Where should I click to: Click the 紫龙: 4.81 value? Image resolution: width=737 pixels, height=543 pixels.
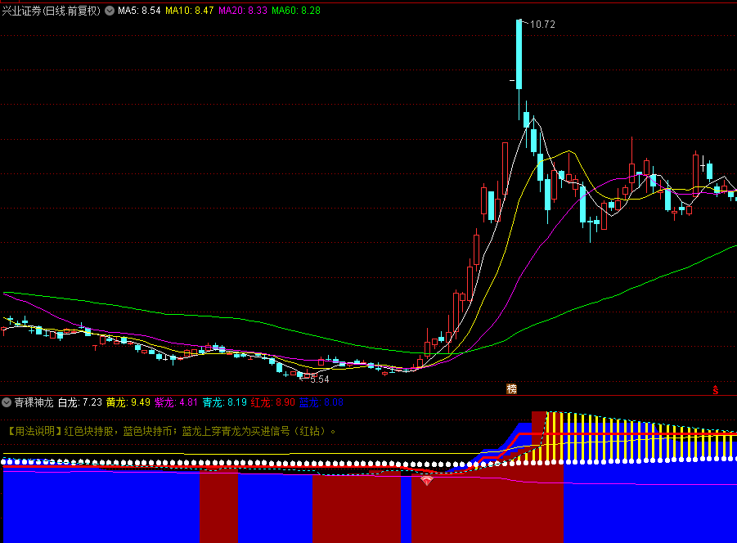click(x=176, y=402)
